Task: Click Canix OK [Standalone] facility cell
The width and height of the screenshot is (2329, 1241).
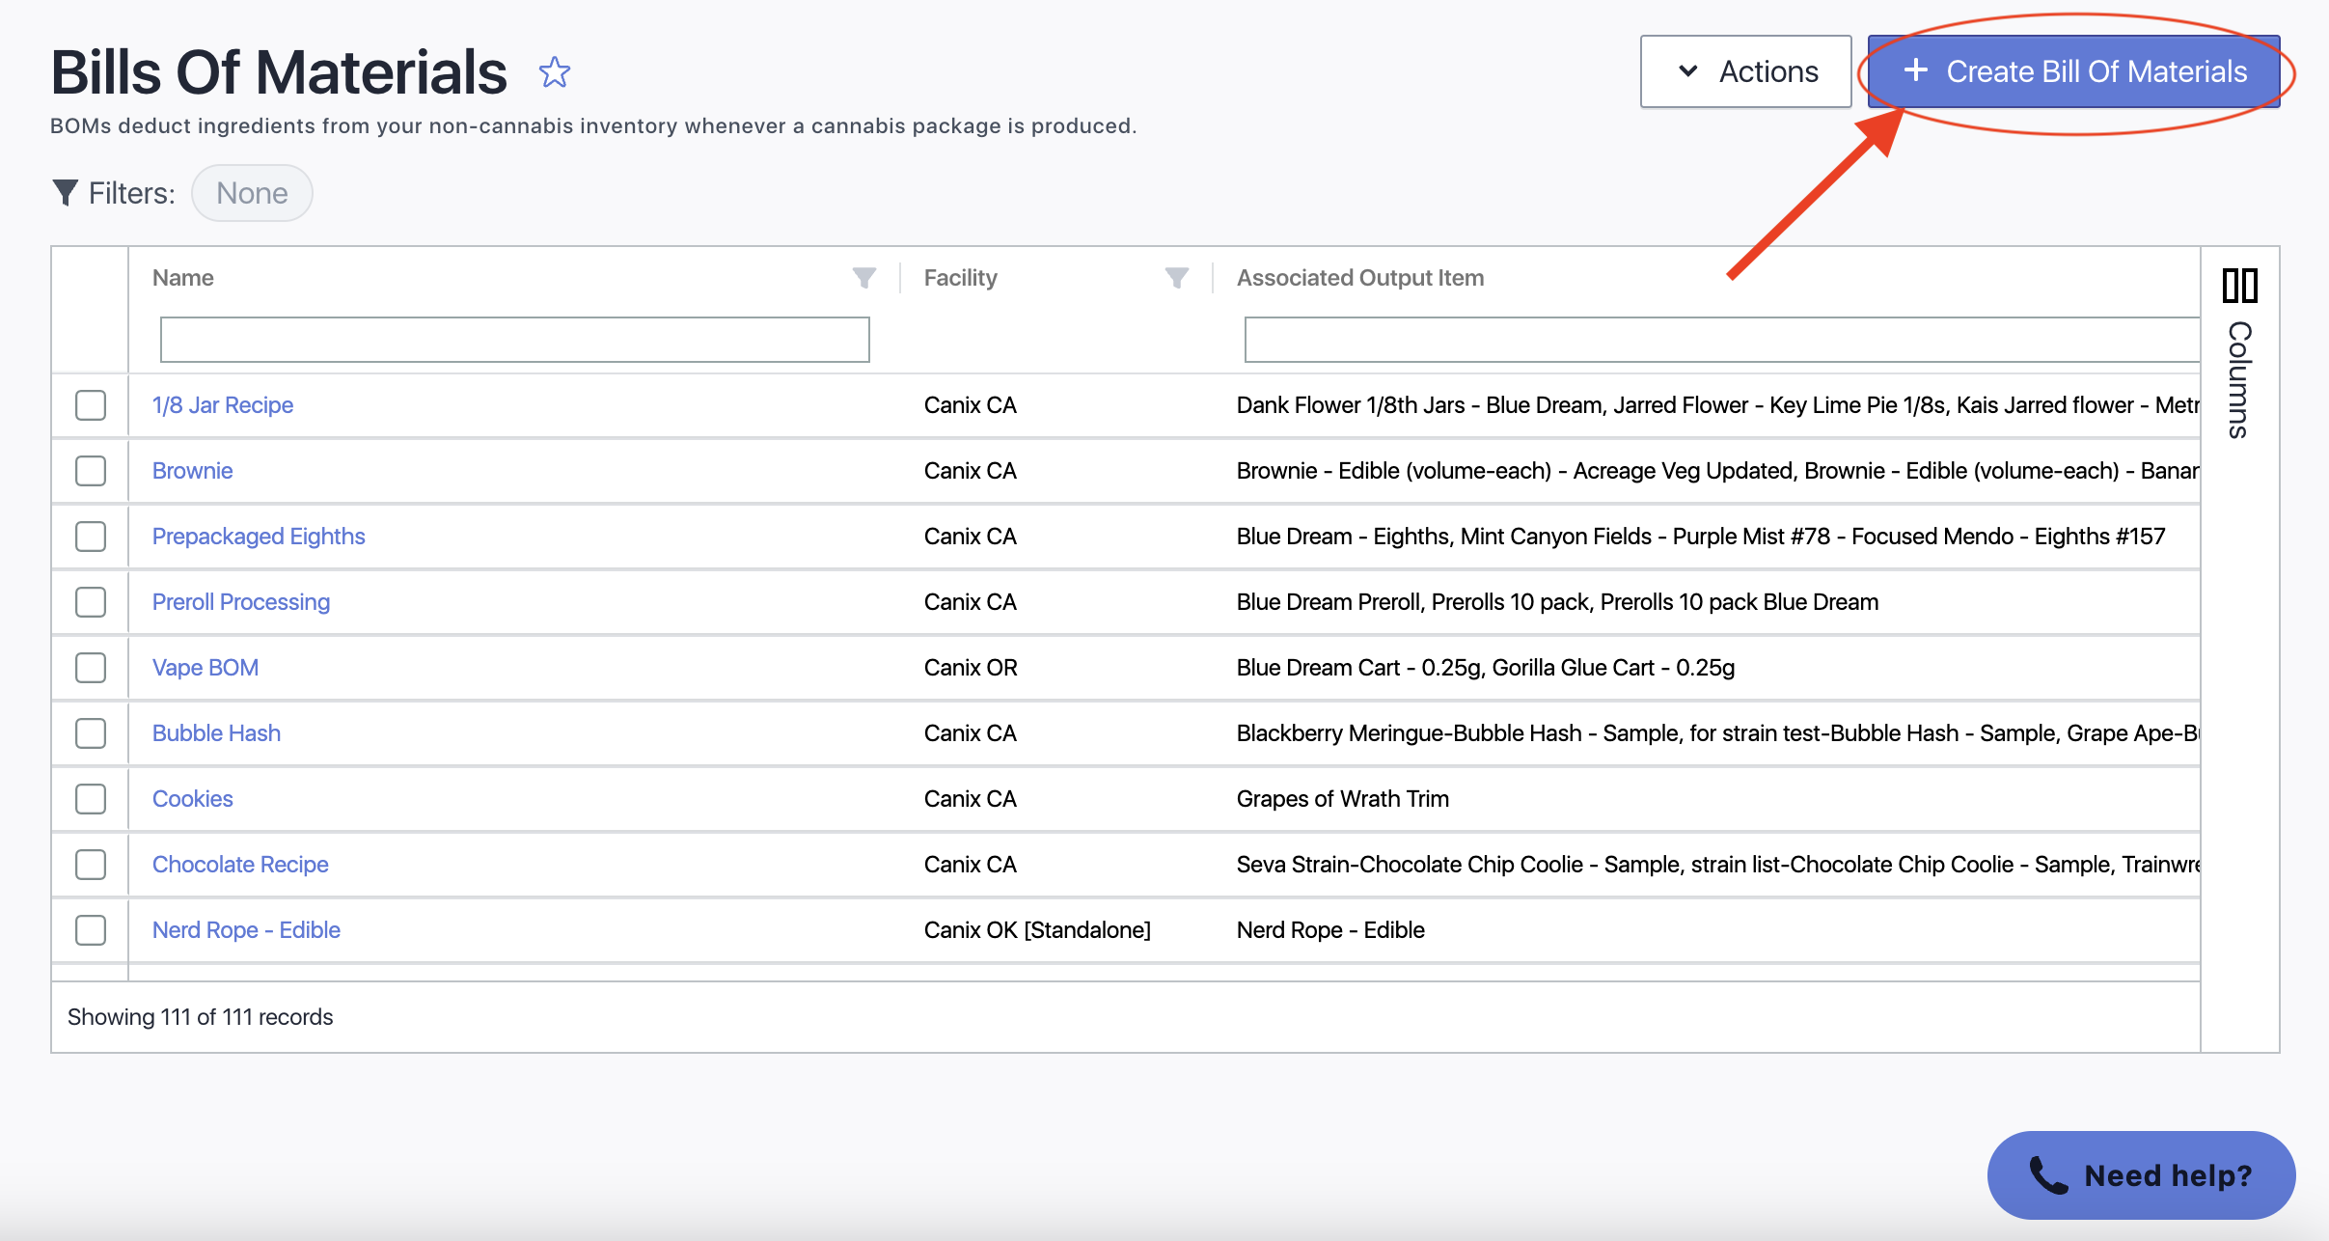Action: pyautogui.click(x=1037, y=930)
